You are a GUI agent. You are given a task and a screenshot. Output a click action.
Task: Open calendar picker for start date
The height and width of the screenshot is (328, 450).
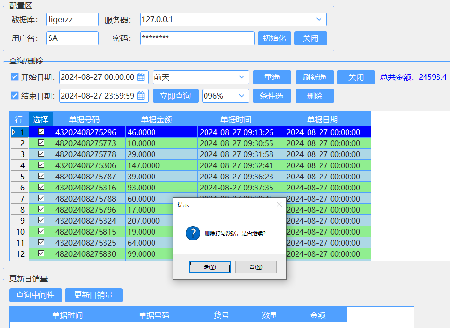tap(141, 77)
